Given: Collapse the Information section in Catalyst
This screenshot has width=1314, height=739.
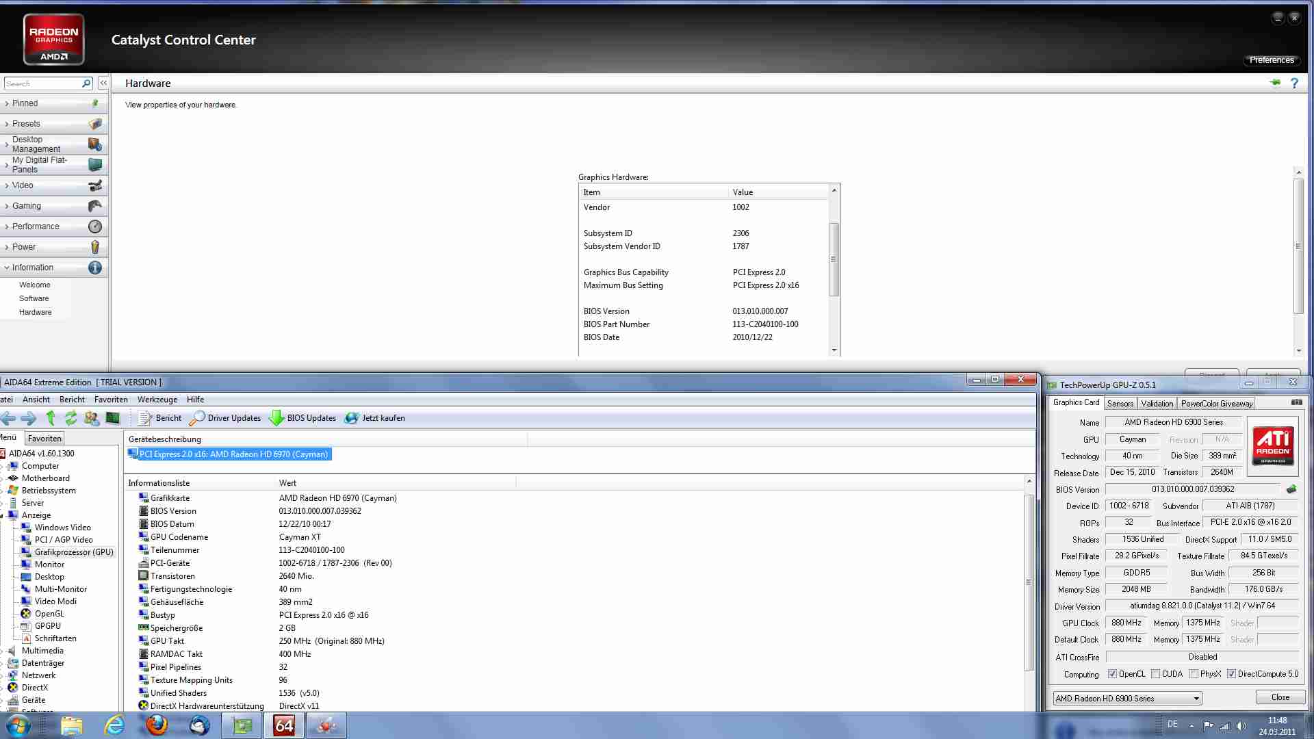Looking at the screenshot, I should click(x=54, y=268).
